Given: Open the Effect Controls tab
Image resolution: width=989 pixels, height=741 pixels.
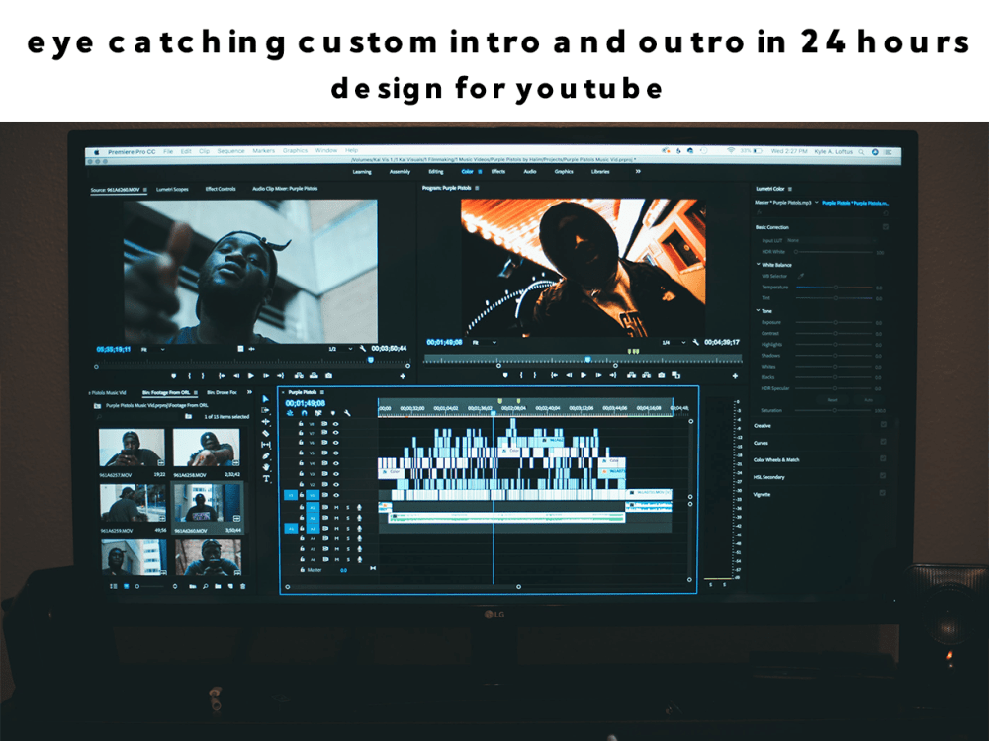Looking at the screenshot, I should pyautogui.click(x=221, y=189).
